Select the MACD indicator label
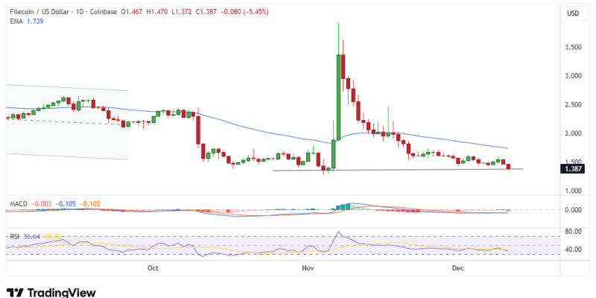Viewport: 596px width, 298px height. [x=18, y=203]
